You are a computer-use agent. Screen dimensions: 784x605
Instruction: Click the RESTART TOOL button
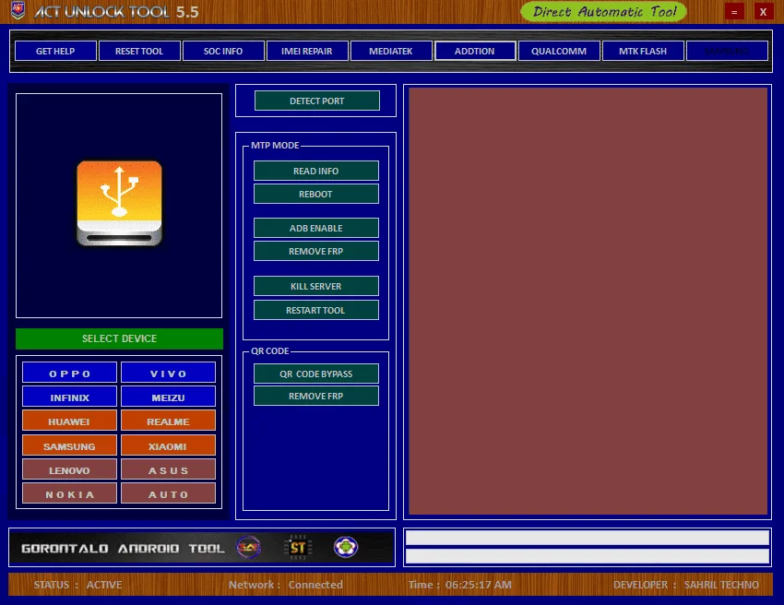316,310
